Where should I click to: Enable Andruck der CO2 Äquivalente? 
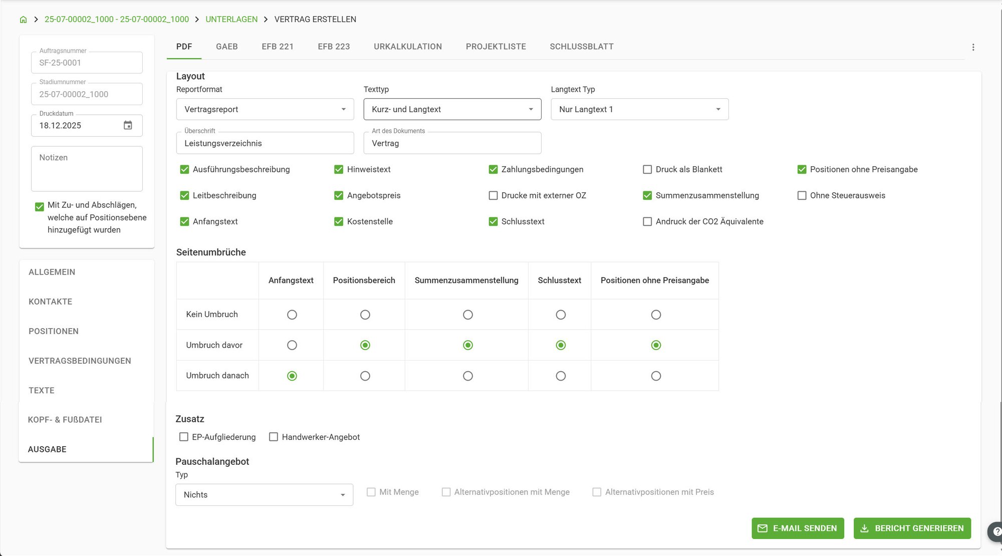[x=647, y=221]
